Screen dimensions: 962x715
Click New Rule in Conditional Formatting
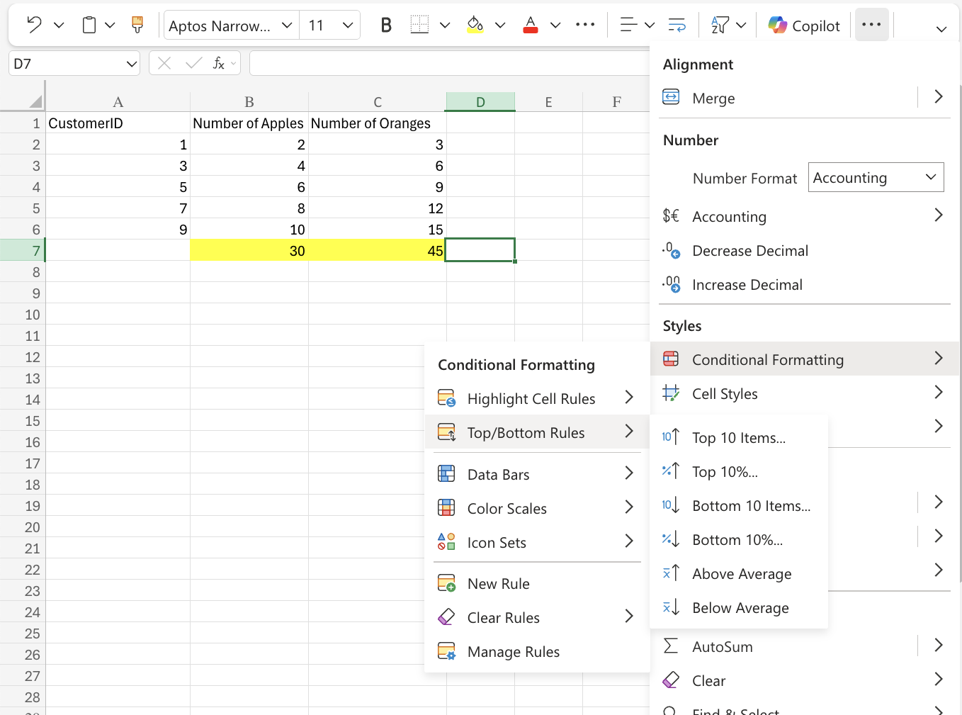498,583
